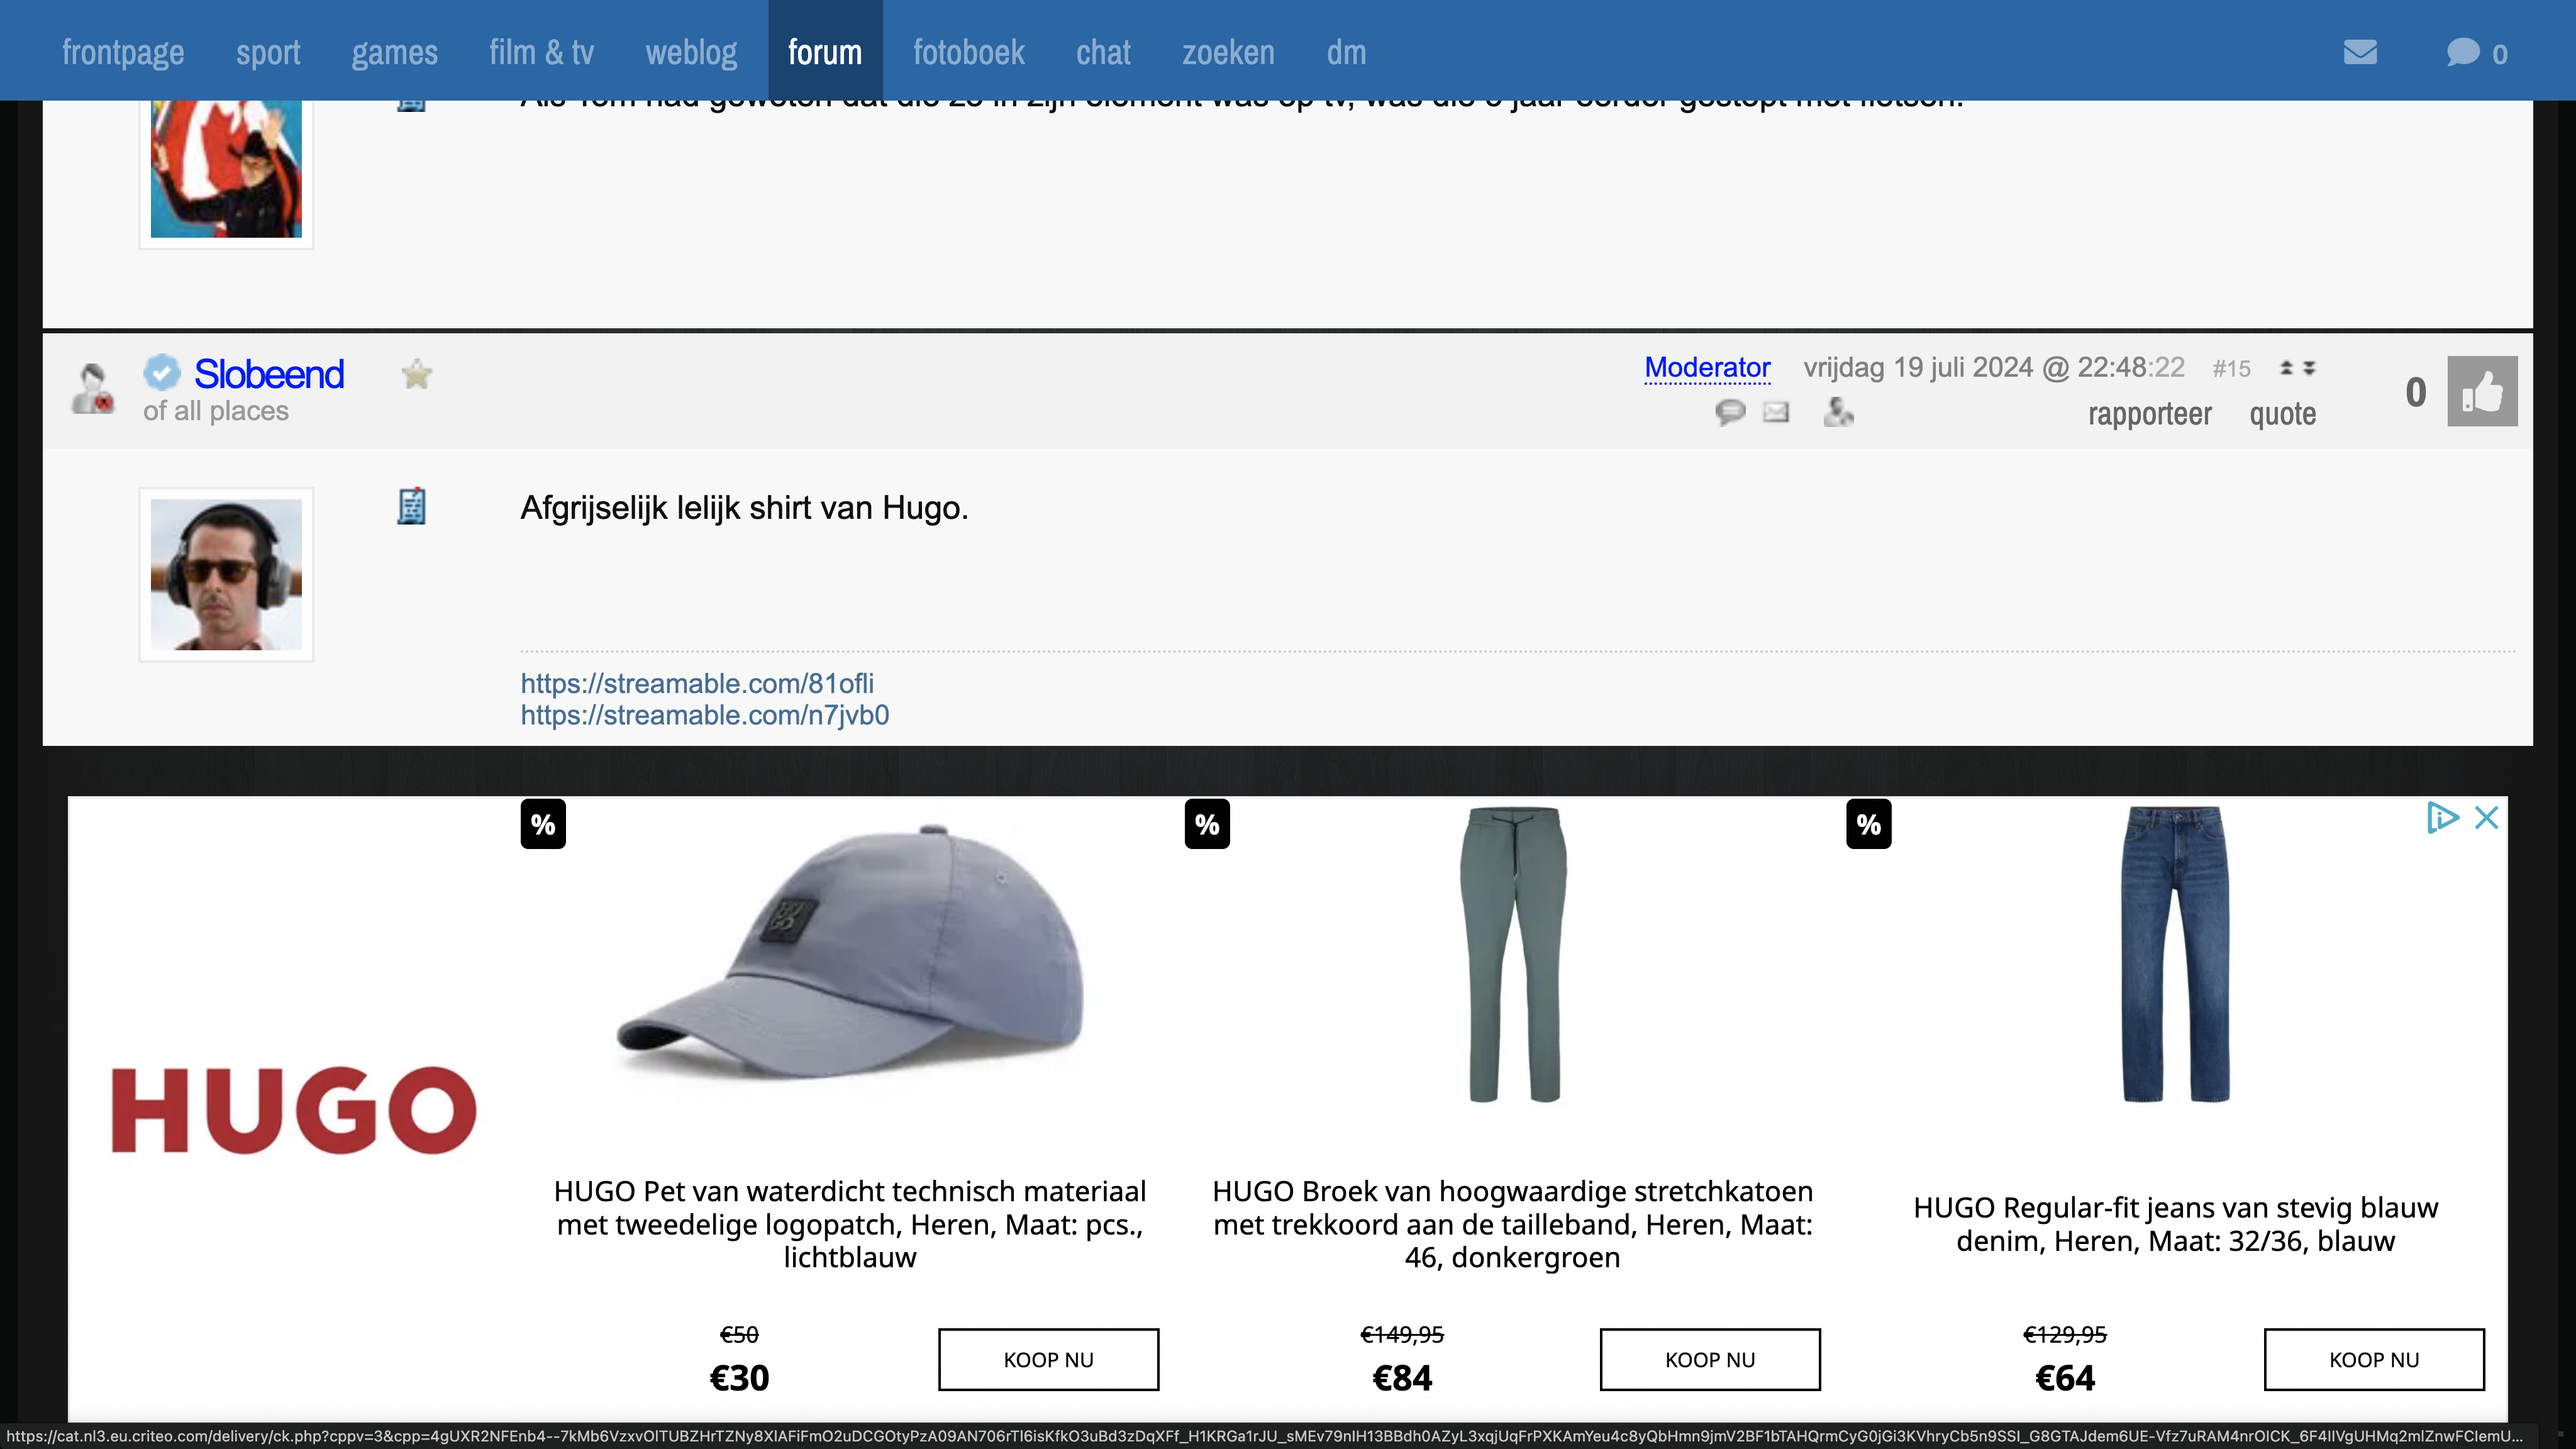Click the HUGO brand logo in the ad
2576x1449 pixels.
pyautogui.click(x=294, y=1110)
